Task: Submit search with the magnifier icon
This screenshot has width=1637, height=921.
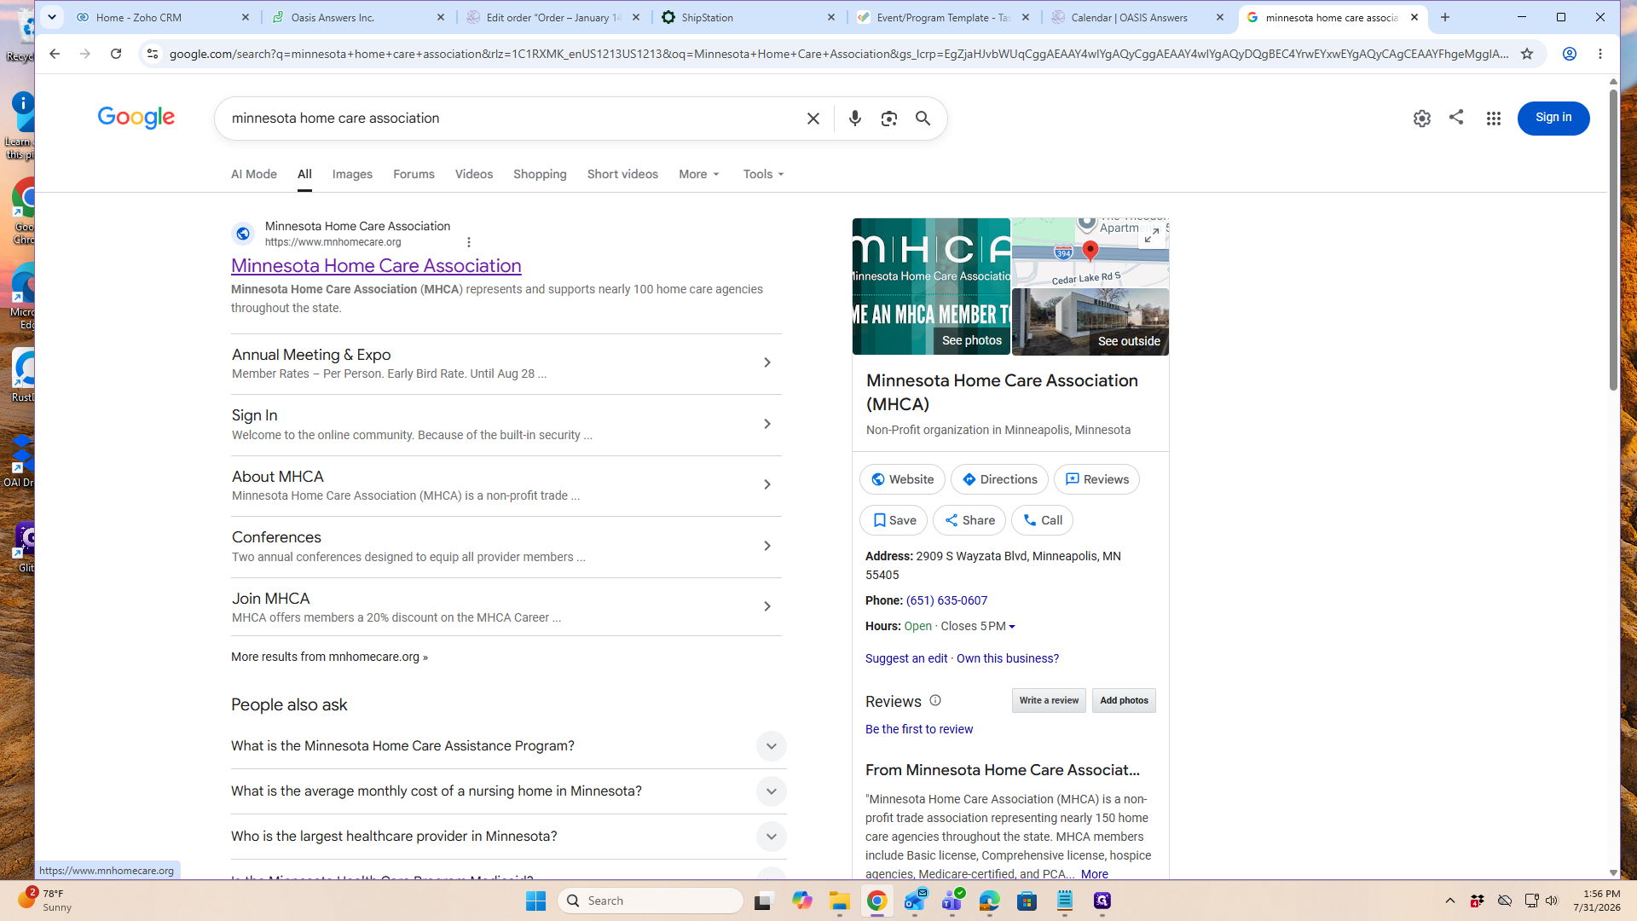Action: pyautogui.click(x=923, y=119)
